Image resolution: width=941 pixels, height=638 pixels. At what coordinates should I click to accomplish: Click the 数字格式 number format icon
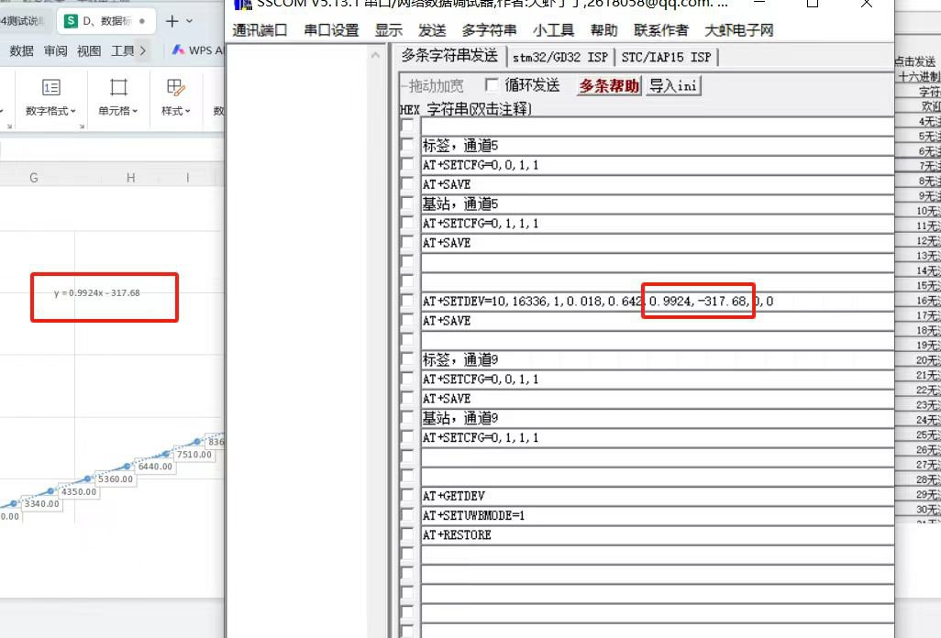tap(51, 88)
